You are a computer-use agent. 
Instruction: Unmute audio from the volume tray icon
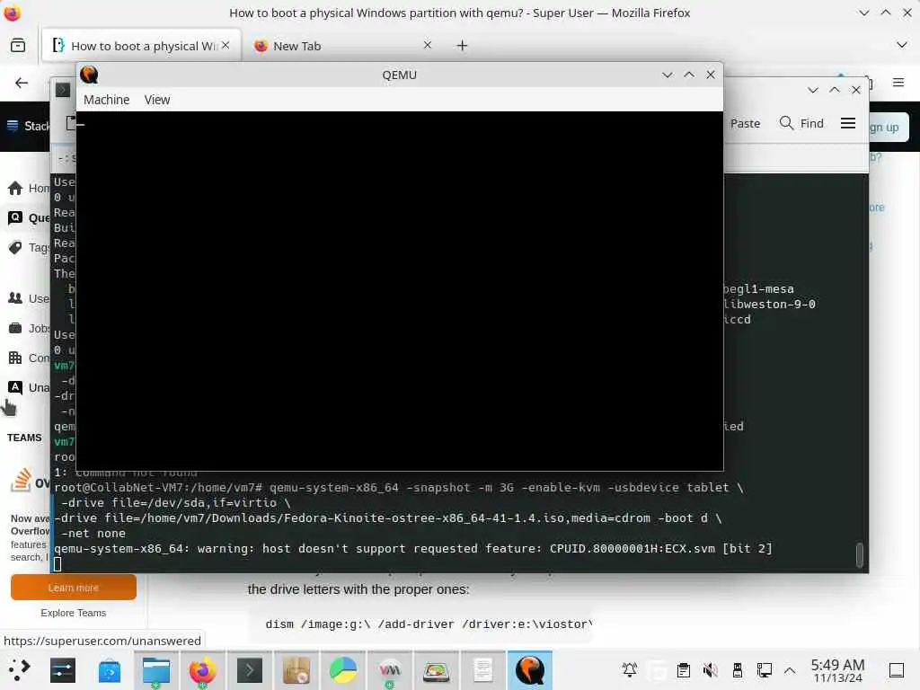(710, 670)
